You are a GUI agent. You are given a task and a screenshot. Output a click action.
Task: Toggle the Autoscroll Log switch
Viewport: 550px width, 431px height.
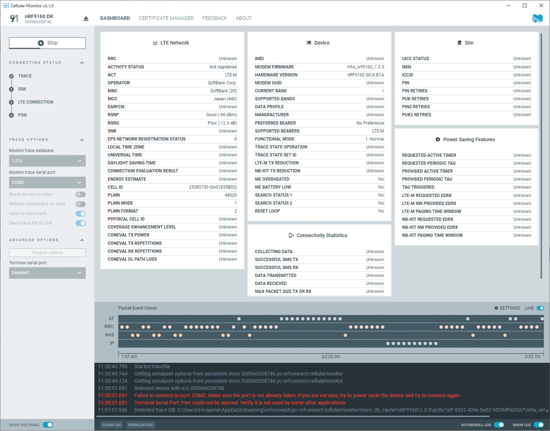tap(499, 425)
